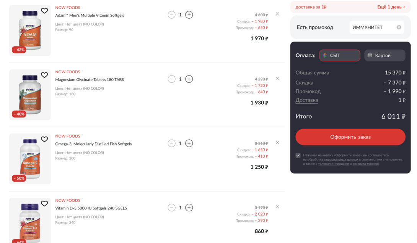The width and height of the screenshot is (417, 243).
Task: Remove Vitamin D-3 5000 IU from cart
Action: [x=277, y=207]
